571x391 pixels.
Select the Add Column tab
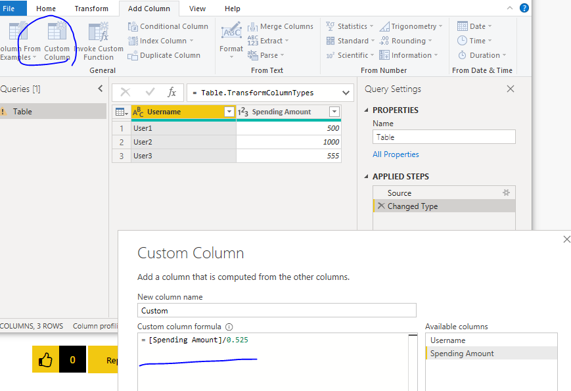[x=149, y=9]
